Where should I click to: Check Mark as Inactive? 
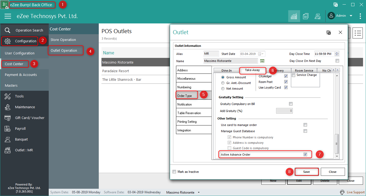pyautogui.click(x=174, y=172)
